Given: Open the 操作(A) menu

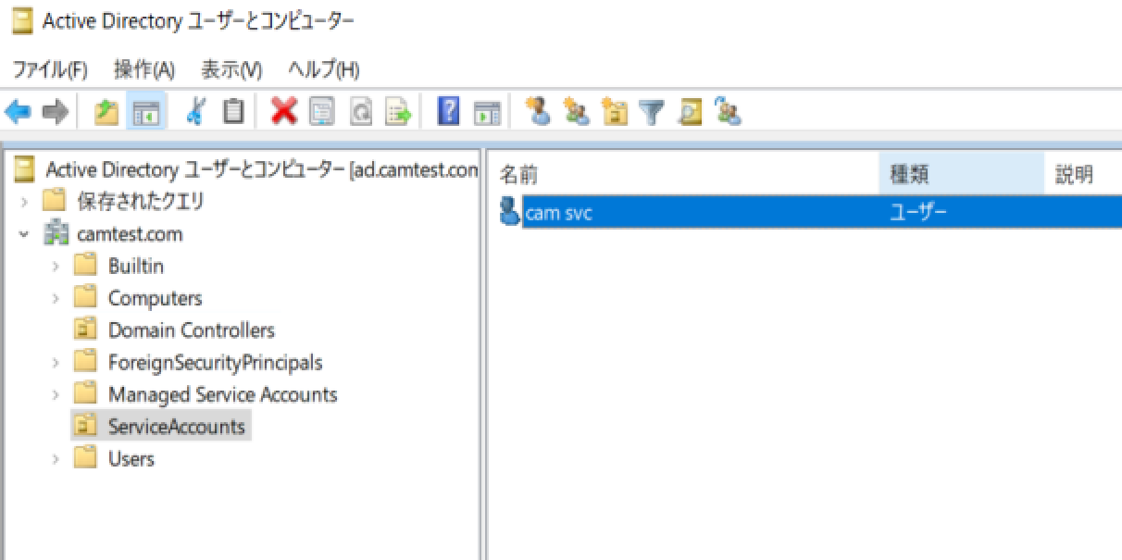Looking at the screenshot, I should coord(143,69).
